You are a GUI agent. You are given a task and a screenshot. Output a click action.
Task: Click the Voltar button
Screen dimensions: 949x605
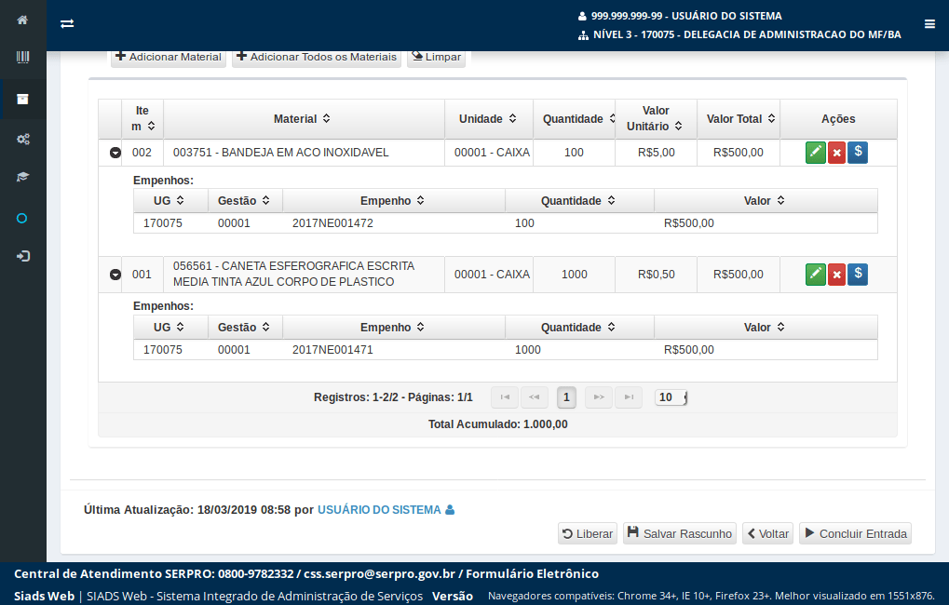(x=768, y=533)
